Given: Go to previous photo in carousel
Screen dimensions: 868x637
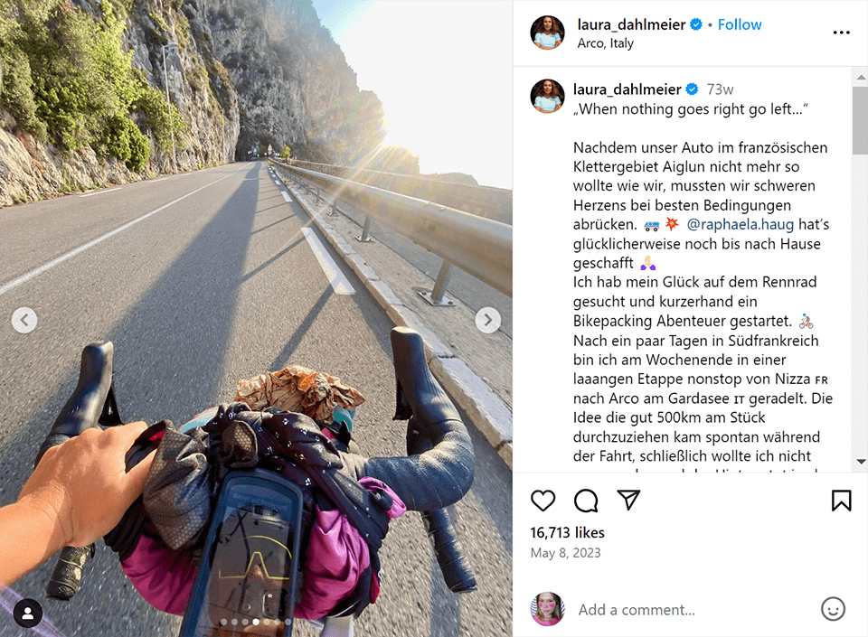Looking at the screenshot, I should point(24,320).
